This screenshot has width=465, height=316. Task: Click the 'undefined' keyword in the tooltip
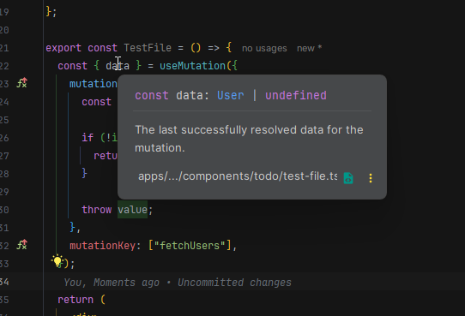[x=296, y=96]
